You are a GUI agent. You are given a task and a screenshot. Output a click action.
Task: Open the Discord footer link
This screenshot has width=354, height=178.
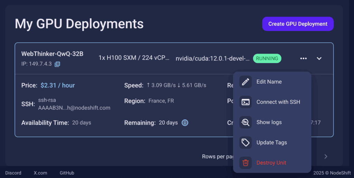click(13, 173)
